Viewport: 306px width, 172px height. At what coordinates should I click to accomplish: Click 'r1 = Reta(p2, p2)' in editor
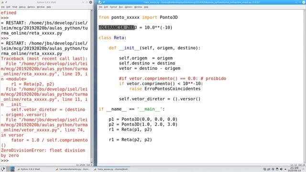(131, 140)
